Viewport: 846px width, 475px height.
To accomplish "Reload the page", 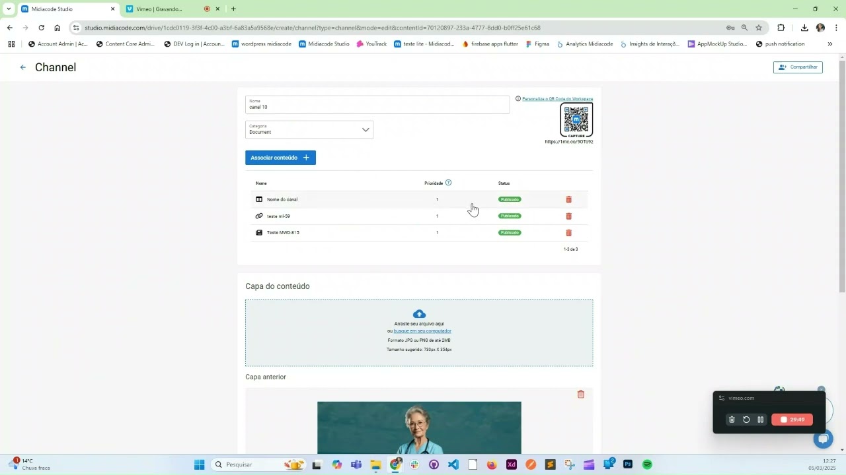I will [41, 28].
